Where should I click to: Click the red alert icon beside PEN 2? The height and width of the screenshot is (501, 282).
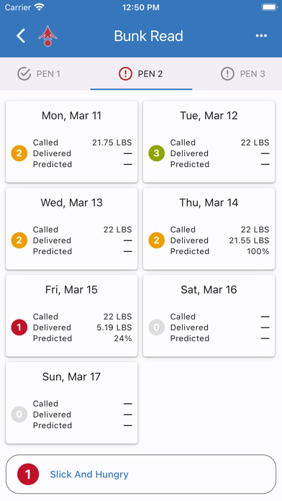tap(125, 74)
